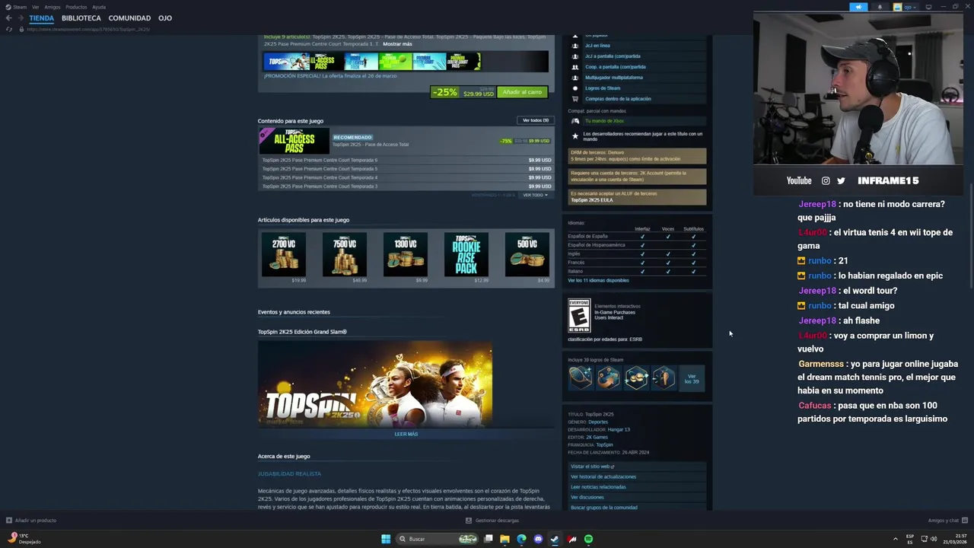974x548 pixels.
Task: Click the Steam back navigation arrow
Action: tap(8, 18)
